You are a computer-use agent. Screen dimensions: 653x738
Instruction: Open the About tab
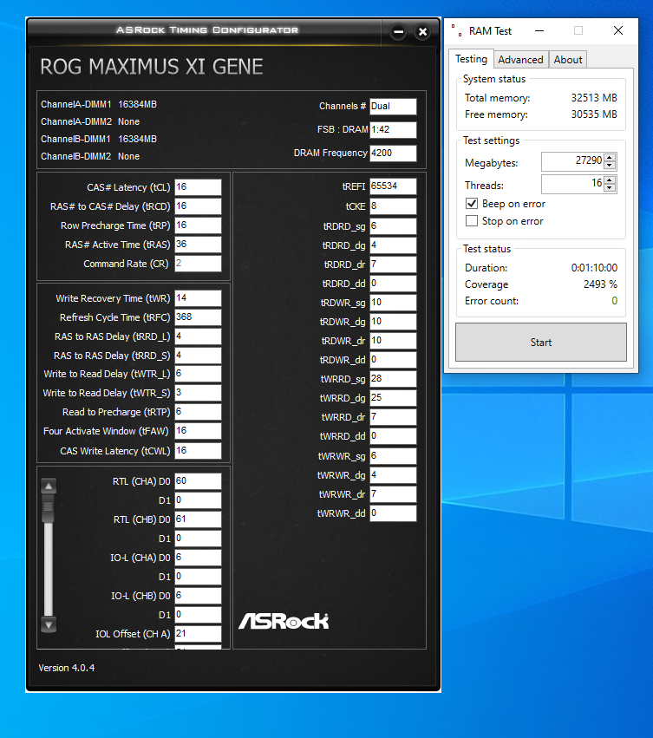(x=568, y=60)
